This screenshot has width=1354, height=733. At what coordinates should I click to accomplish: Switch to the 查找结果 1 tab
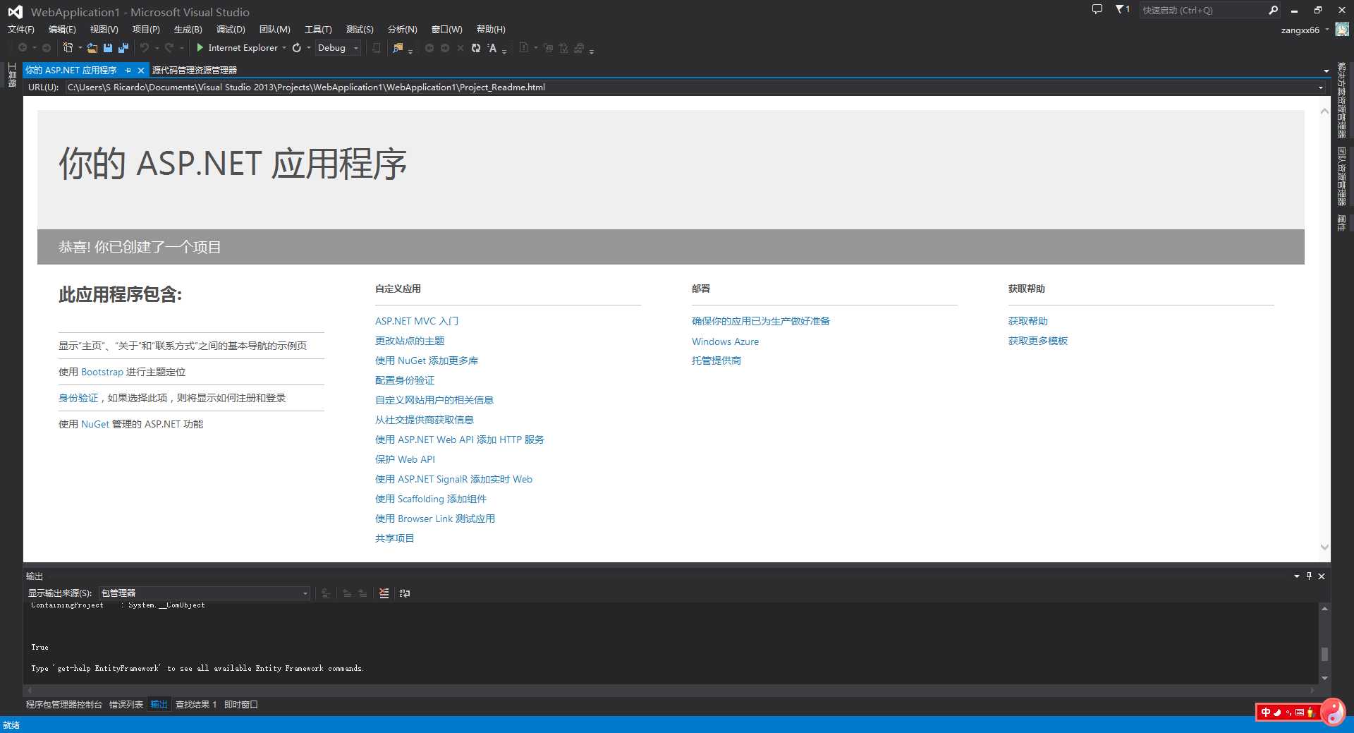pos(196,704)
